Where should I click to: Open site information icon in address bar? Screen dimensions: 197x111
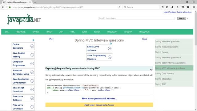tap(7, 7)
